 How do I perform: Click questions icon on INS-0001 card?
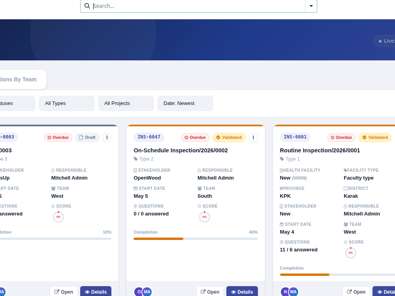point(282,242)
